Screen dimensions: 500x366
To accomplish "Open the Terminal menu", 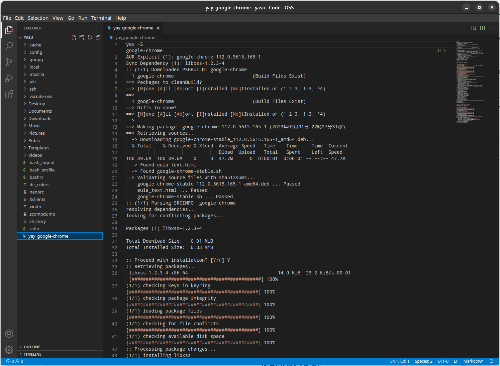I will 101,18.
